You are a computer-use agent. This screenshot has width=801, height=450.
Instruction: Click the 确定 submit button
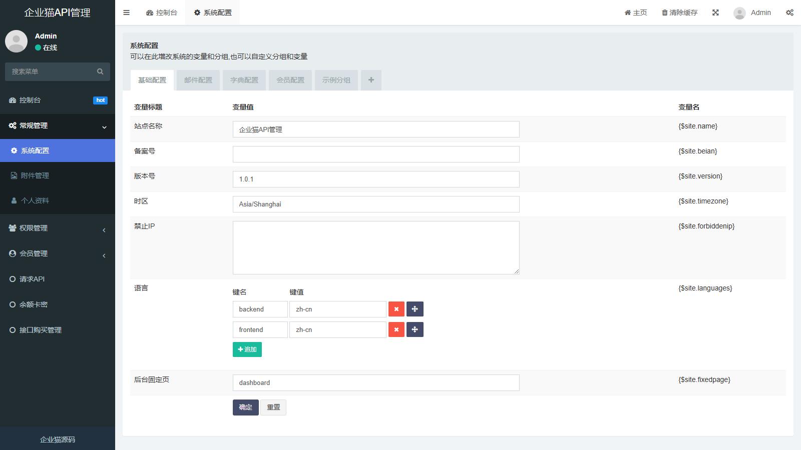click(x=245, y=407)
